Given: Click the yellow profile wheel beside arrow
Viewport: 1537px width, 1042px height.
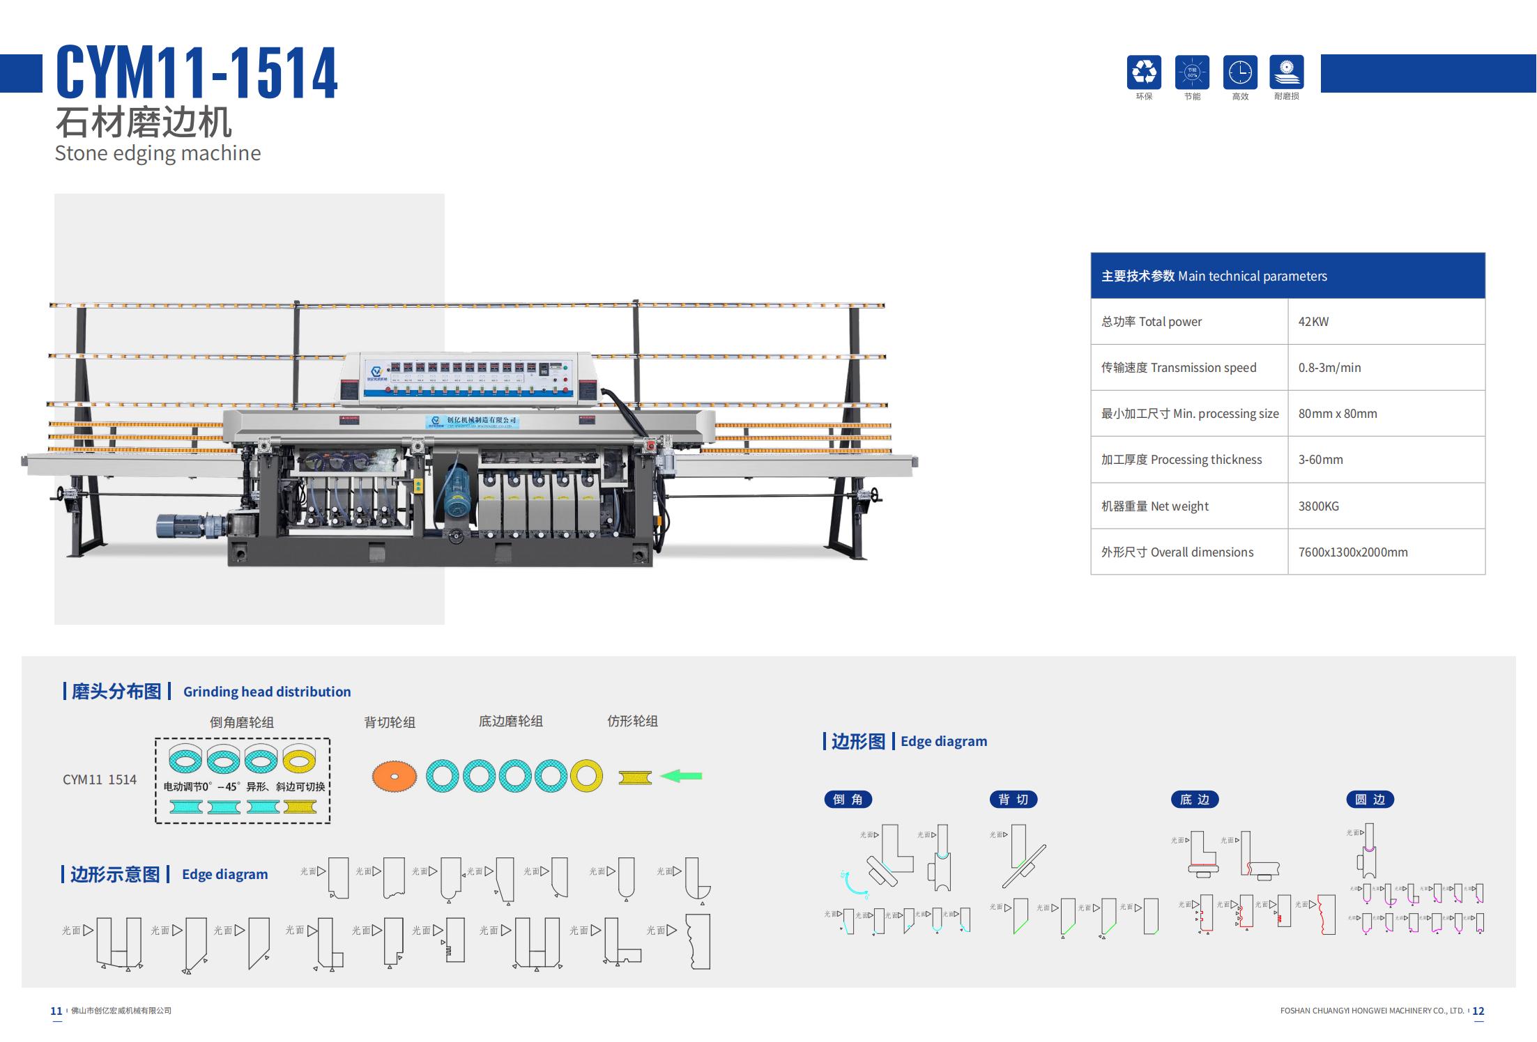Looking at the screenshot, I should [635, 777].
